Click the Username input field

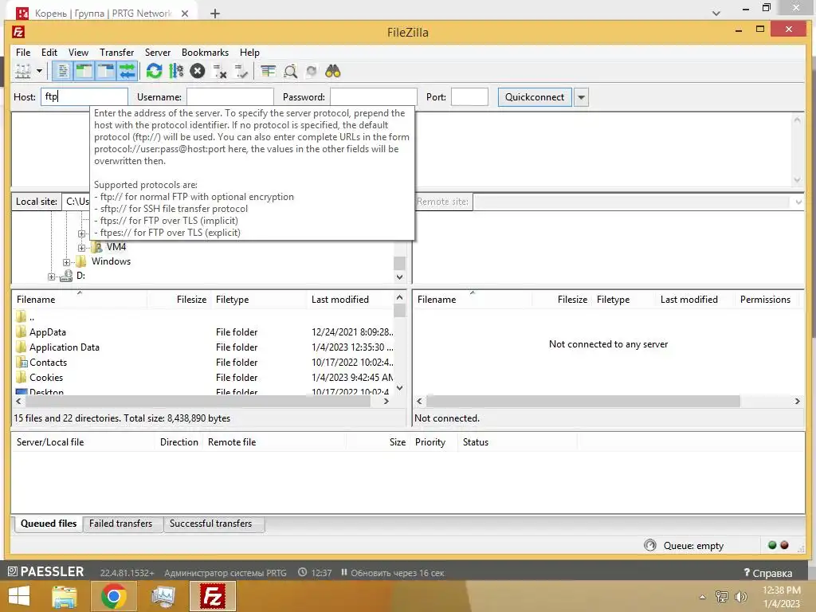point(230,96)
